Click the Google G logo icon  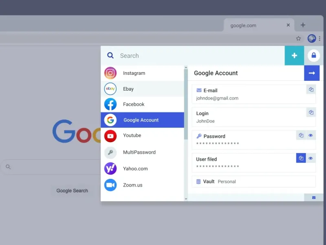click(x=110, y=120)
